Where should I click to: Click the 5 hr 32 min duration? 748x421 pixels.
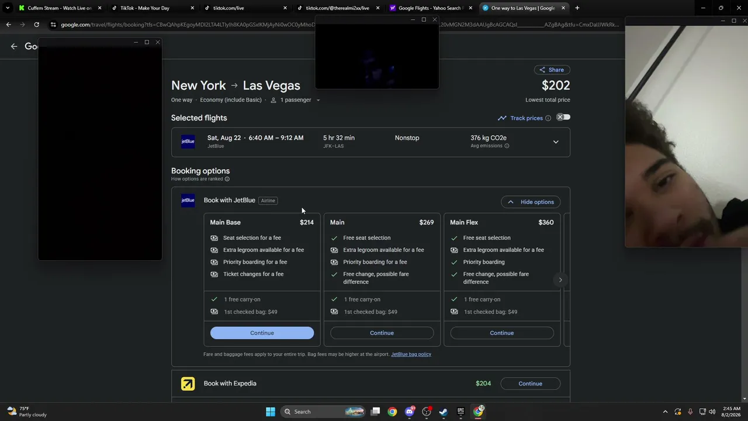[339, 138]
